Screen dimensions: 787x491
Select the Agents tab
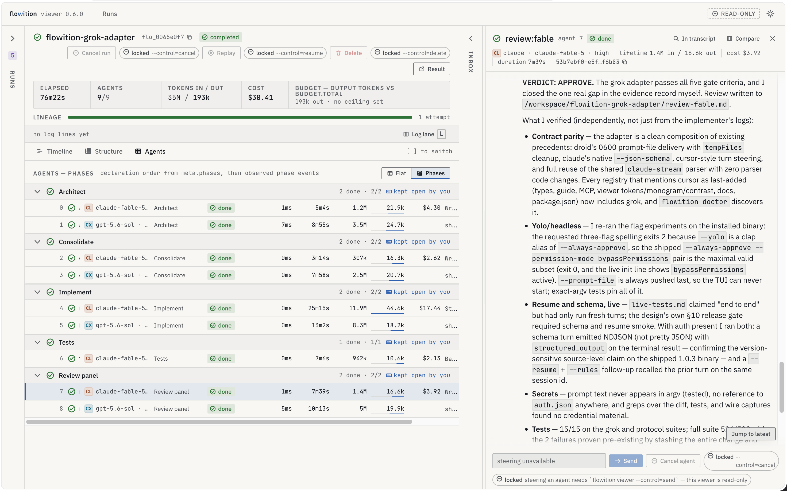(150, 151)
